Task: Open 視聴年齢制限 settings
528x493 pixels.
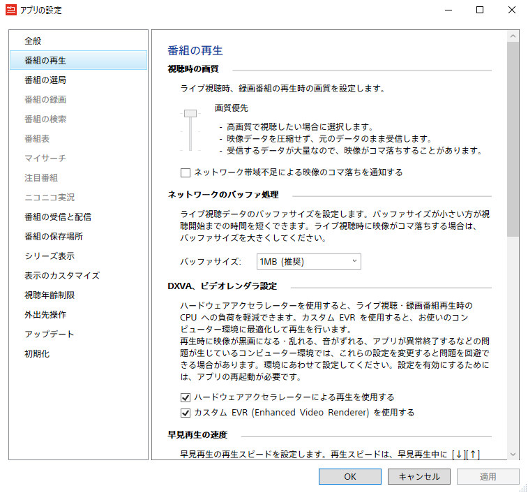Action: point(49,295)
